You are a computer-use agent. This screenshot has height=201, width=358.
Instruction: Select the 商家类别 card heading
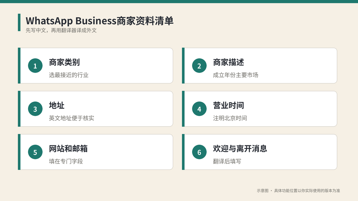(64, 62)
